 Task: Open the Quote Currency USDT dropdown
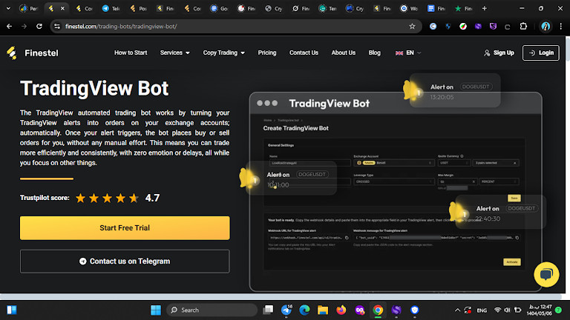pyautogui.click(x=454, y=163)
